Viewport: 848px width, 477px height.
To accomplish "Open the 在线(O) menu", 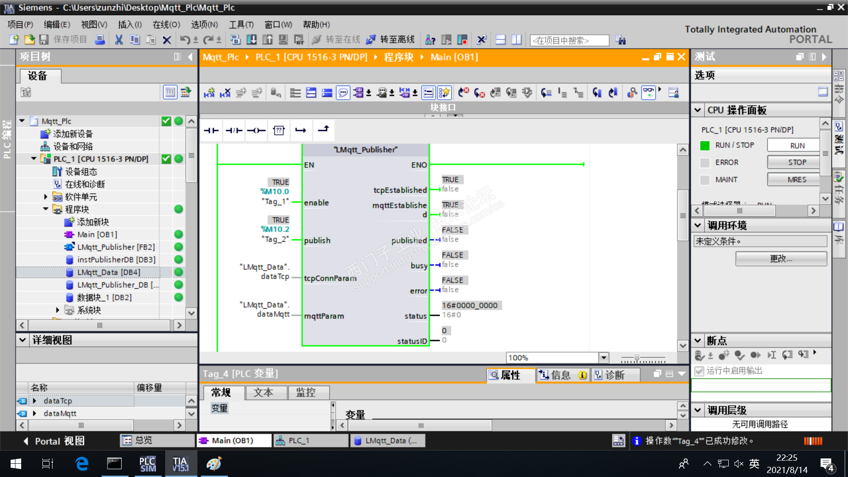I will [166, 25].
